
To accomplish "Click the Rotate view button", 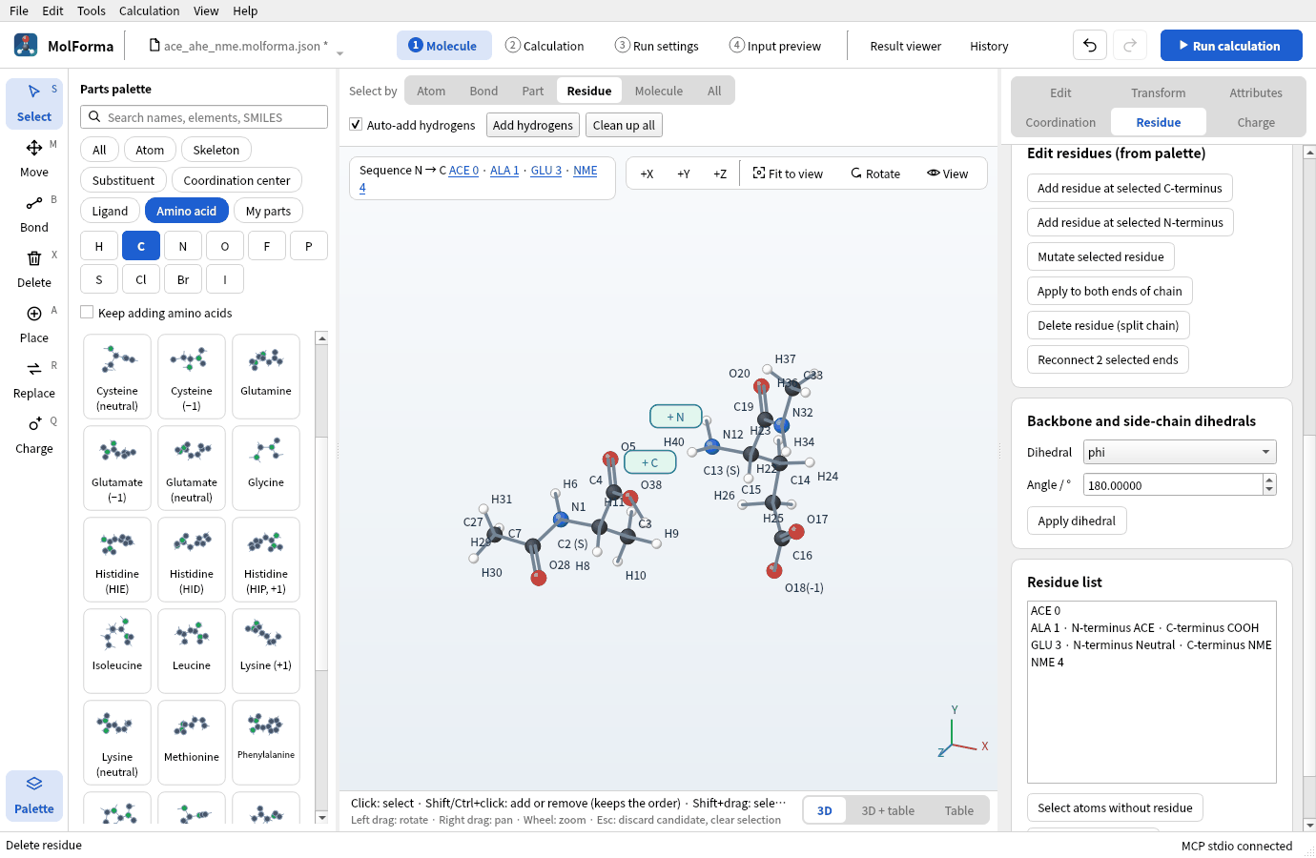I will pos(875,174).
